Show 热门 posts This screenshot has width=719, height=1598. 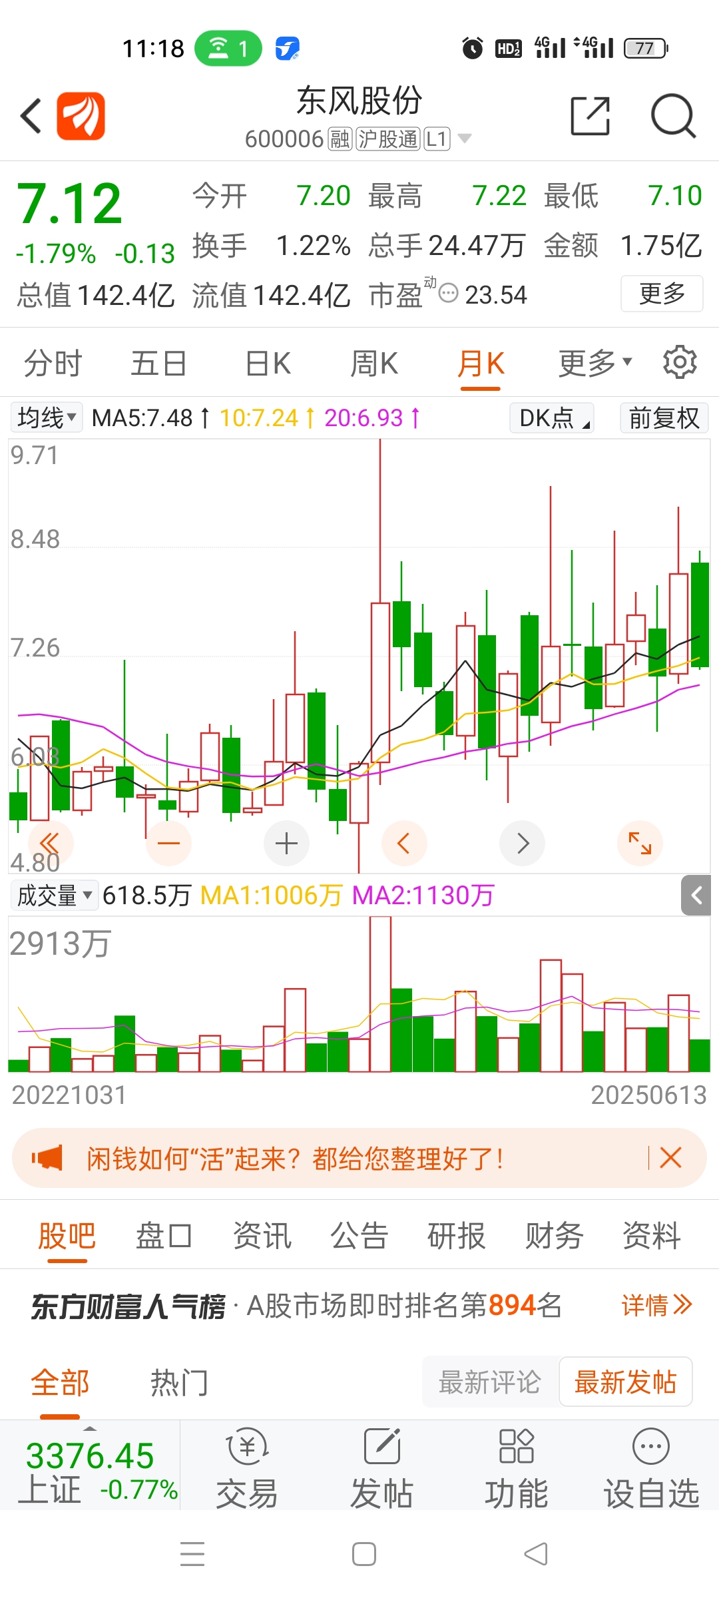tap(179, 1382)
